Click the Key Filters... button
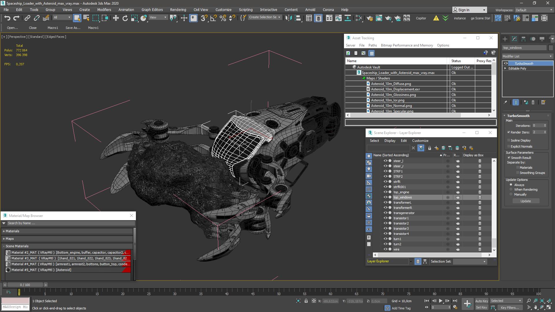 pos(510,307)
